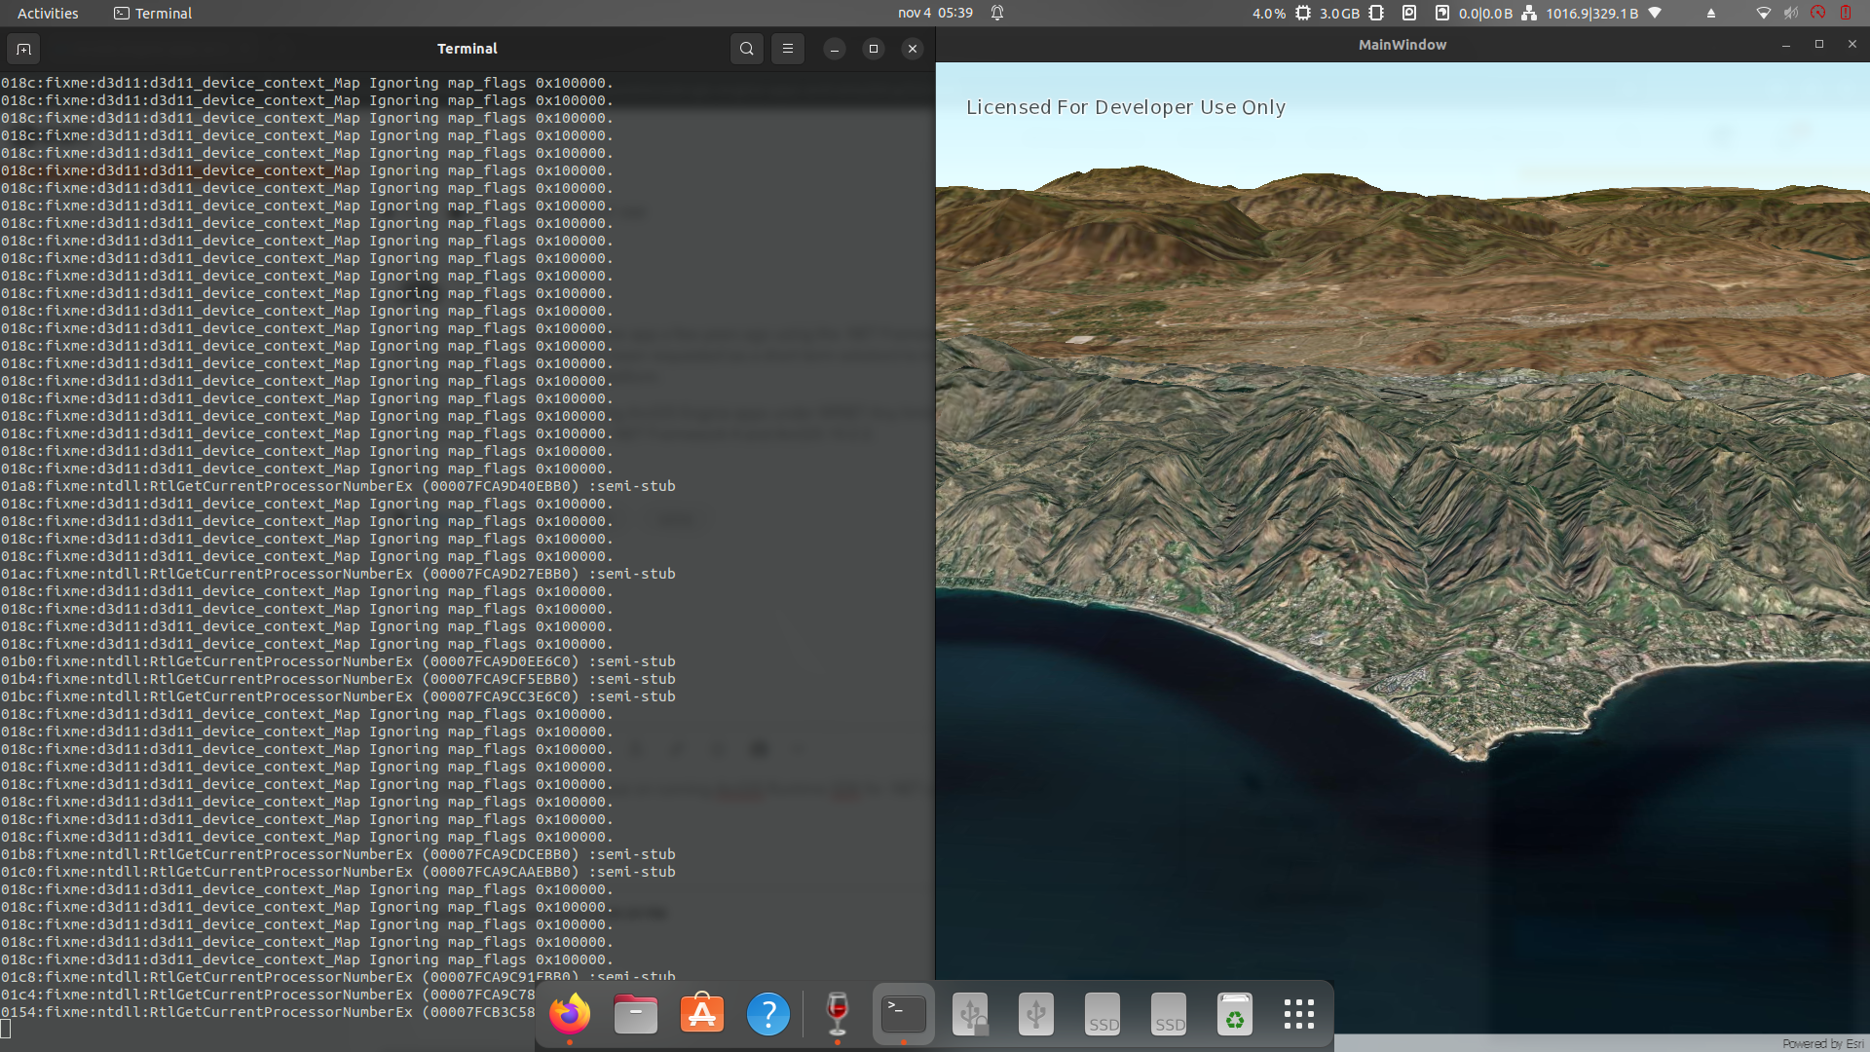Toggle the muted volume indicator
This screenshot has height=1052, width=1870.
[x=1790, y=13]
